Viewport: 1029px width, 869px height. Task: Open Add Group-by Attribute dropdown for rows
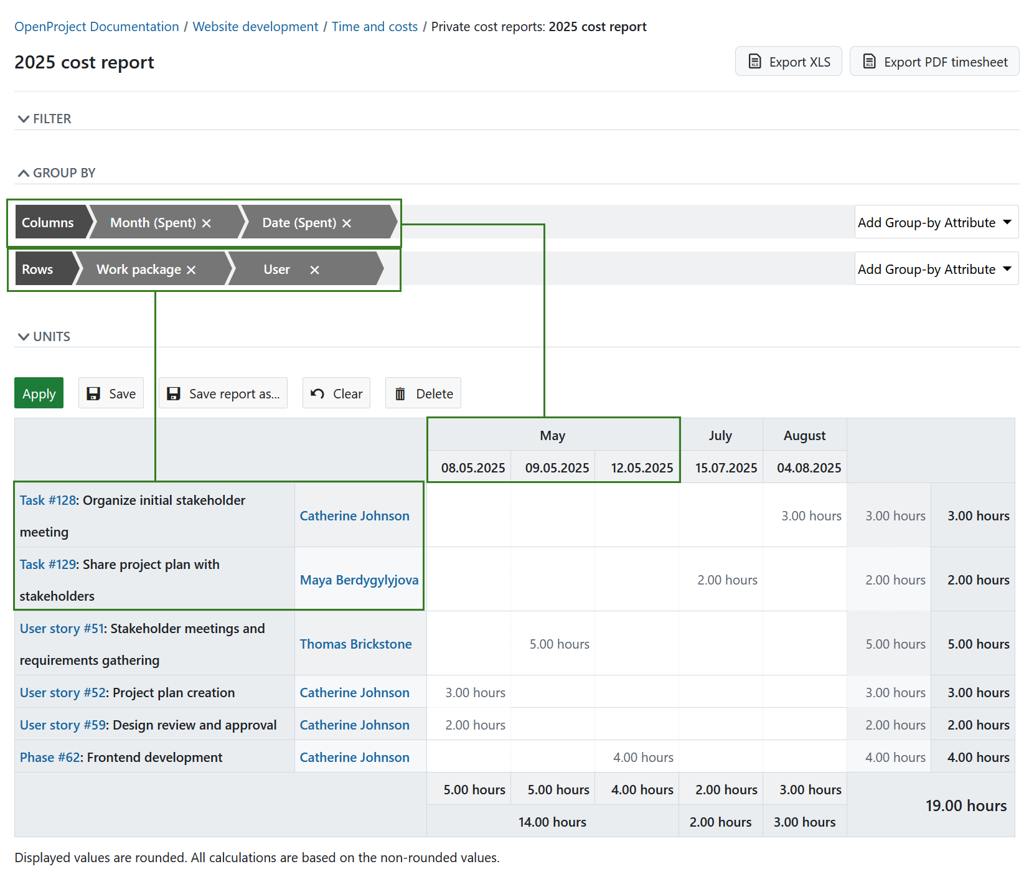936,268
